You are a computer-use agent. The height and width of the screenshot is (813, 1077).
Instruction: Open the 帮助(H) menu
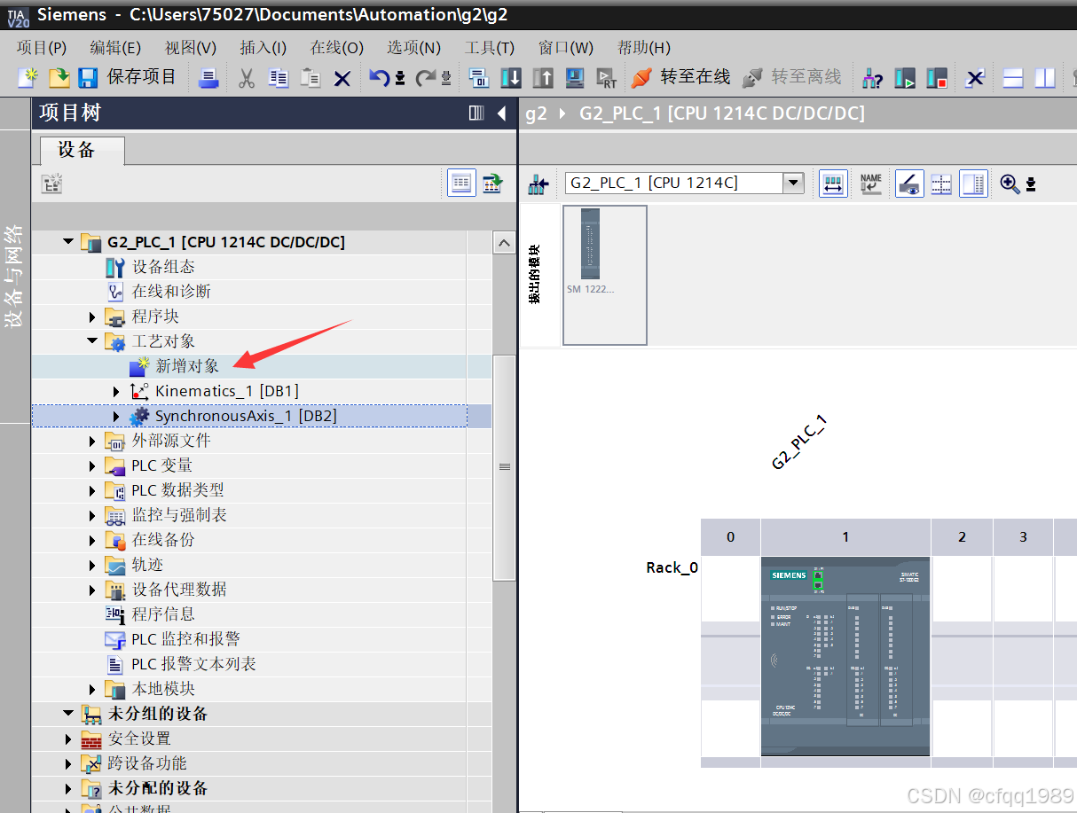(644, 48)
